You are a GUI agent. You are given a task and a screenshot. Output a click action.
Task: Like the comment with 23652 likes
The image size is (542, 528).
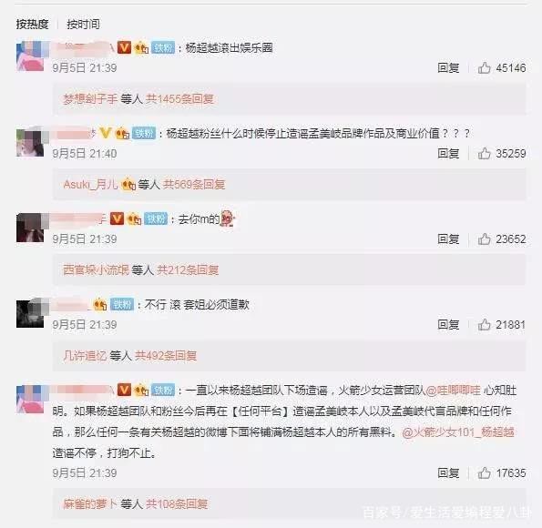(x=484, y=239)
